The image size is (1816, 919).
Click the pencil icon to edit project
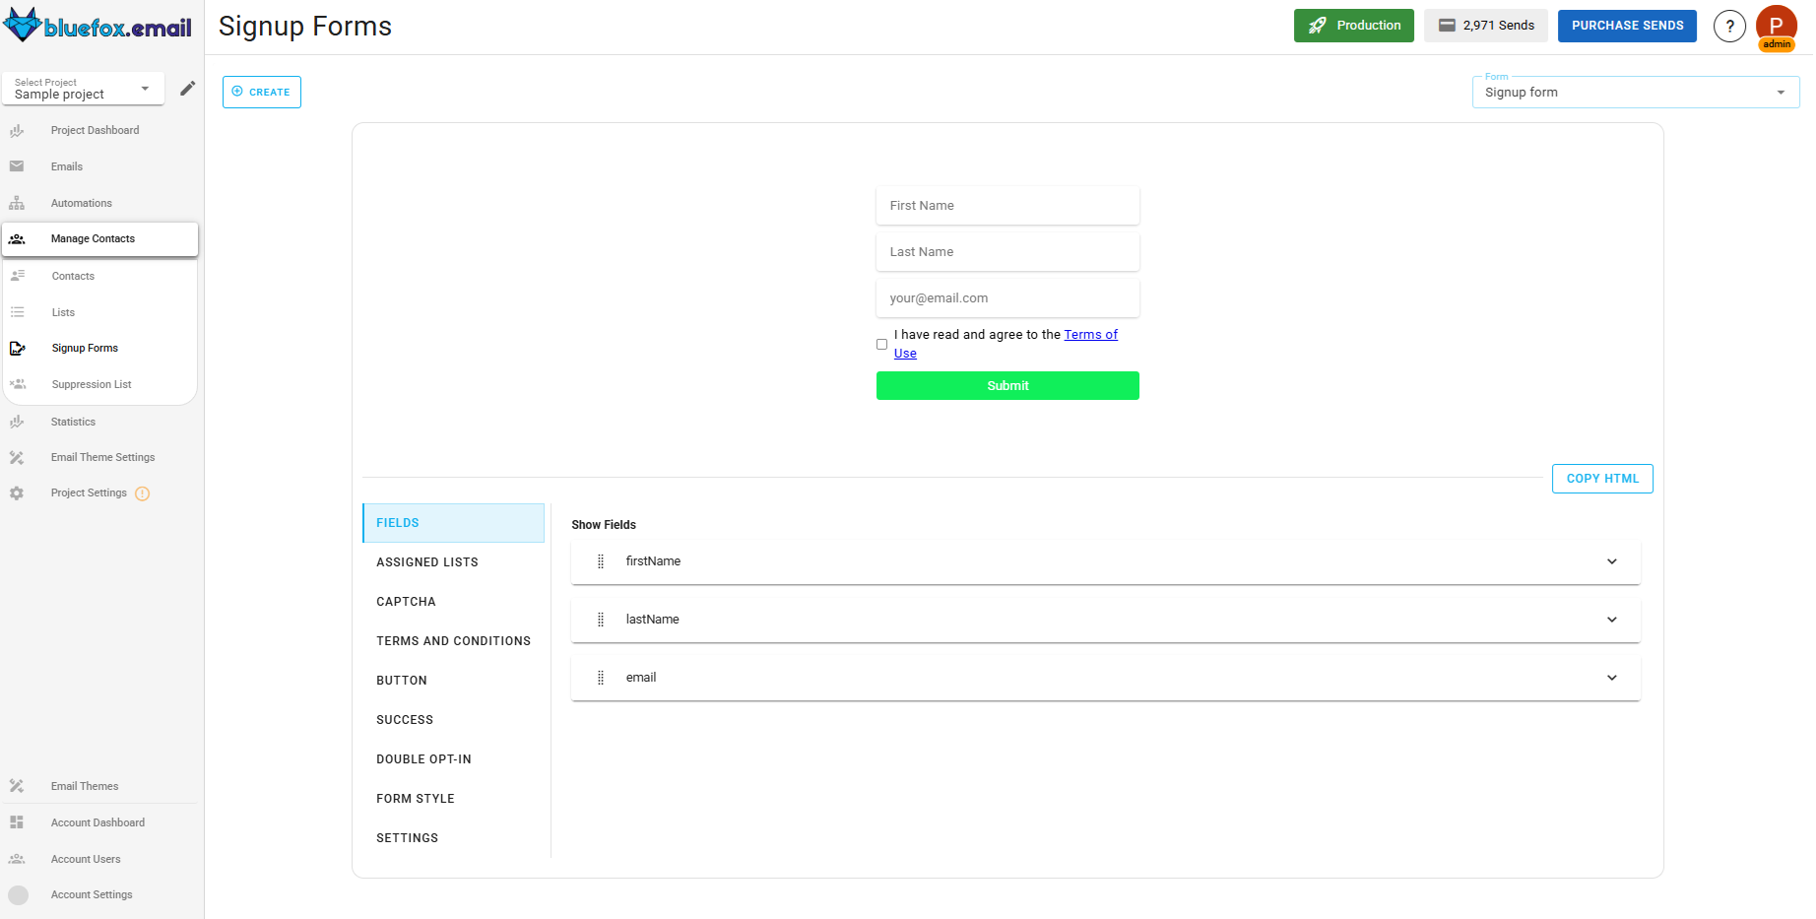click(x=187, y=88)
